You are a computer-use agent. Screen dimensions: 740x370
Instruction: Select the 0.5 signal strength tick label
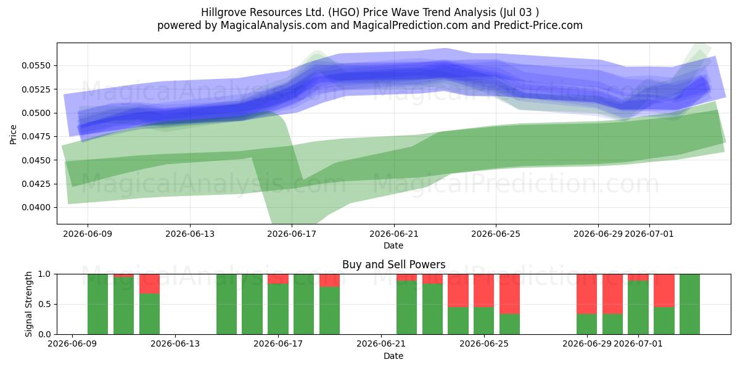pyautogui.click(x=46, y=304)
